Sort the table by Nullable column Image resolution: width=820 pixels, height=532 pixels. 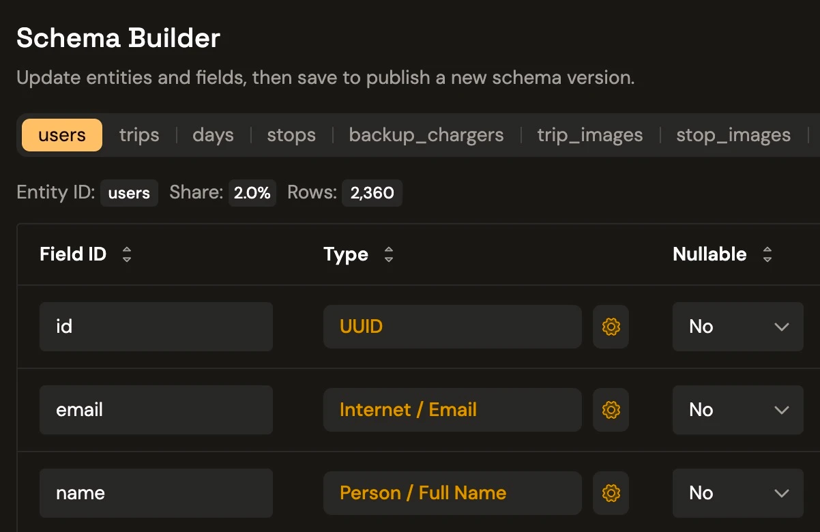point(767,254)
